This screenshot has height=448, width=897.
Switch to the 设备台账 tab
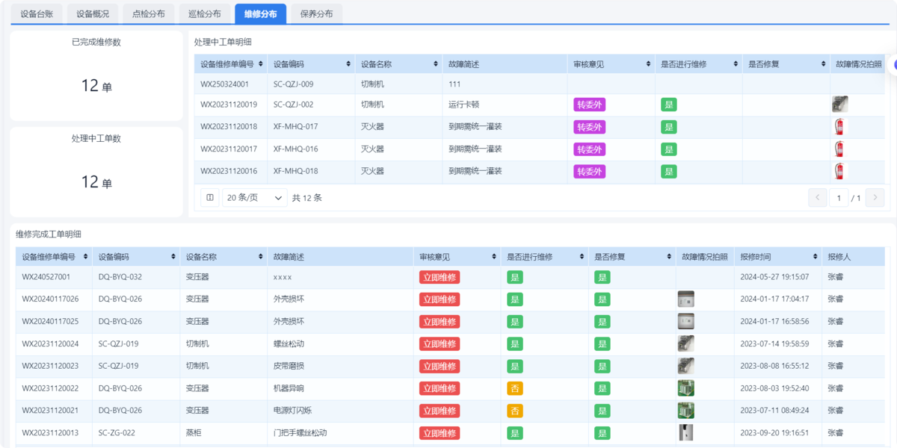[37, 13]
